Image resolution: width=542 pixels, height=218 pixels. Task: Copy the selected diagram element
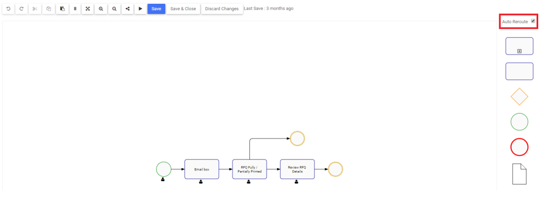click(x=48, y=9)
